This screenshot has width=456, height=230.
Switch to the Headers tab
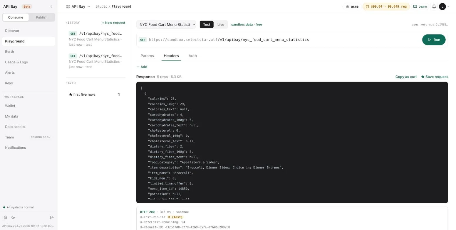(171, 56)
